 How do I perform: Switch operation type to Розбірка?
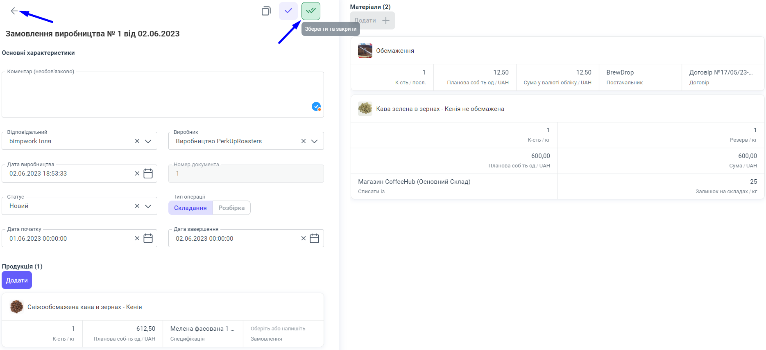pos(231,208)
